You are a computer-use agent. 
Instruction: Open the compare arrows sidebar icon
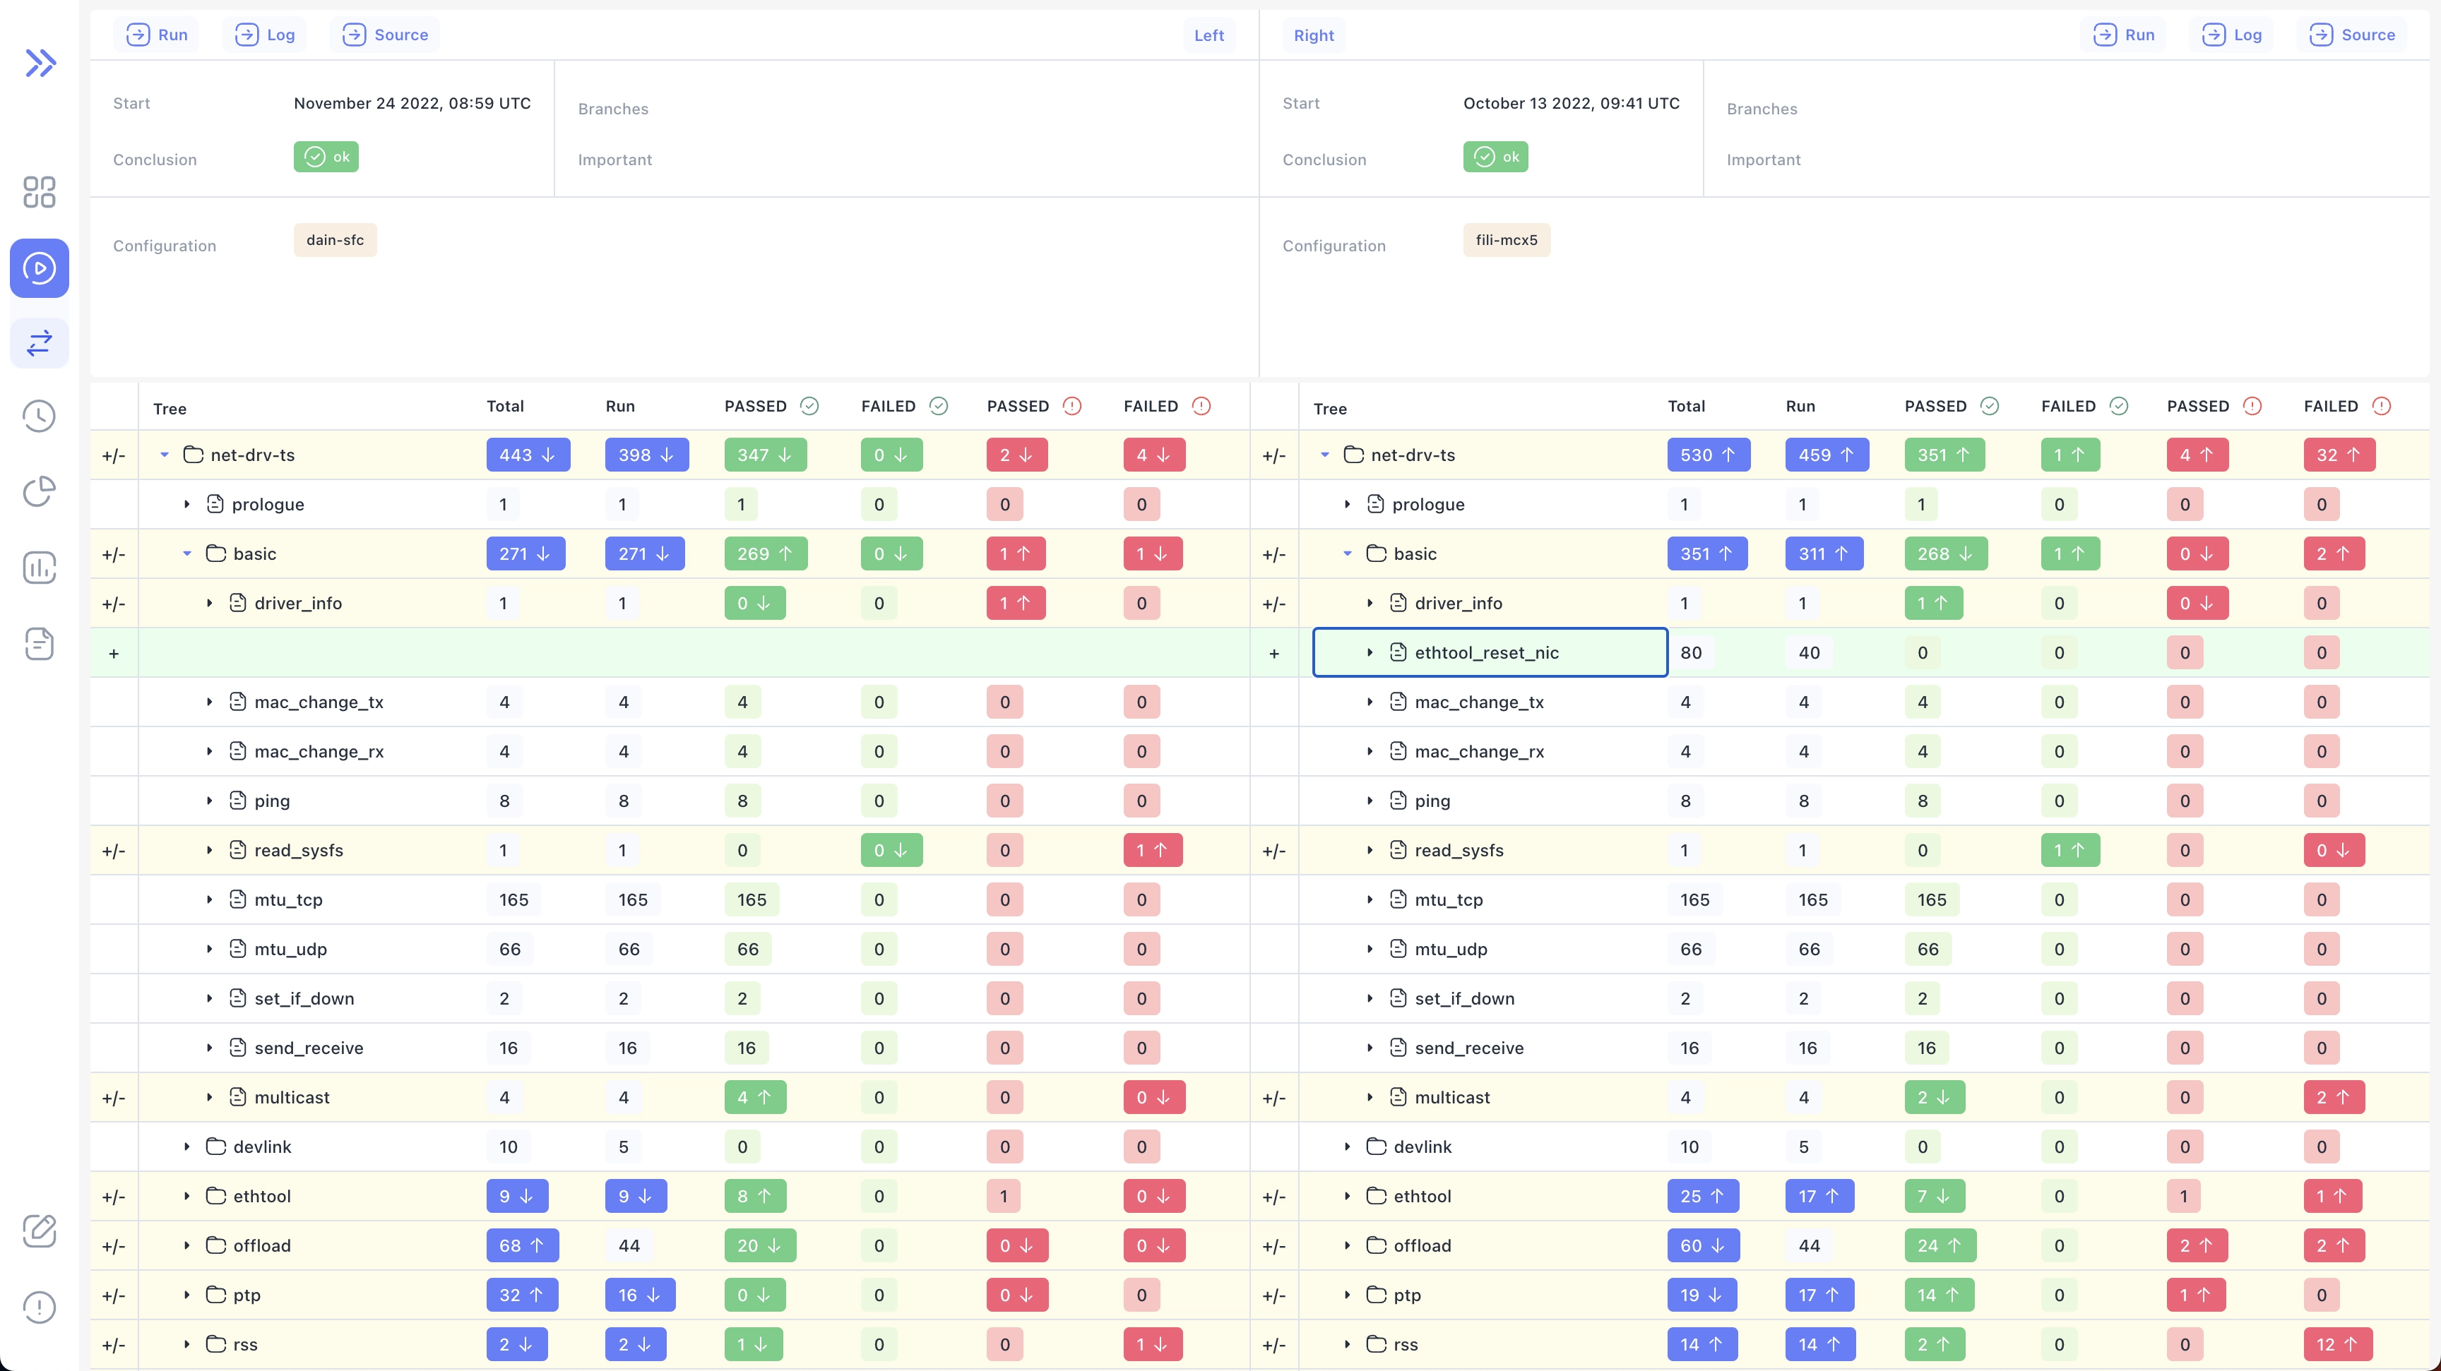point(40,343)
